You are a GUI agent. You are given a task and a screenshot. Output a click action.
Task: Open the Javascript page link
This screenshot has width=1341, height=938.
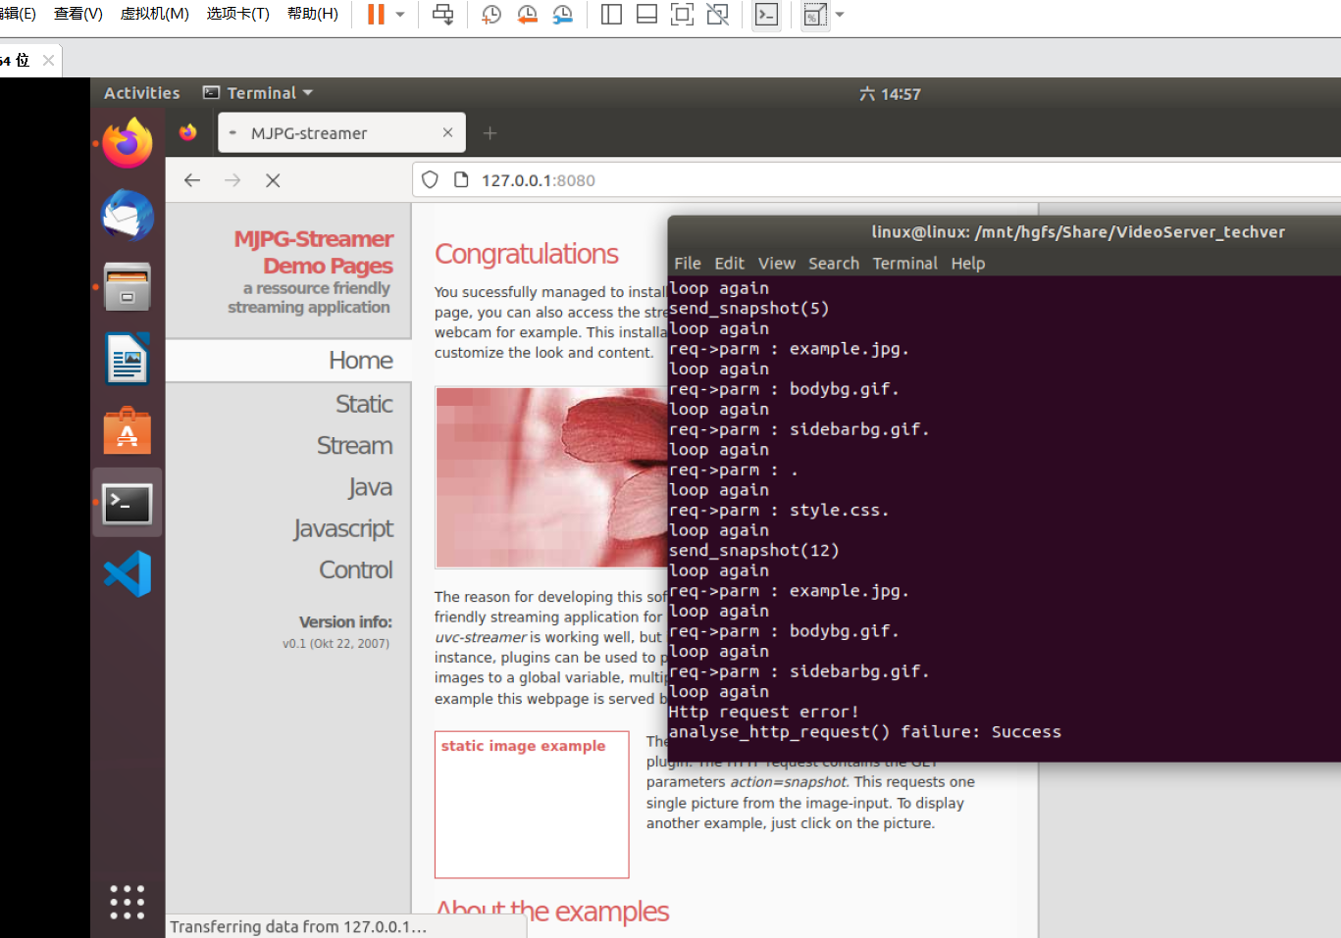343,529
